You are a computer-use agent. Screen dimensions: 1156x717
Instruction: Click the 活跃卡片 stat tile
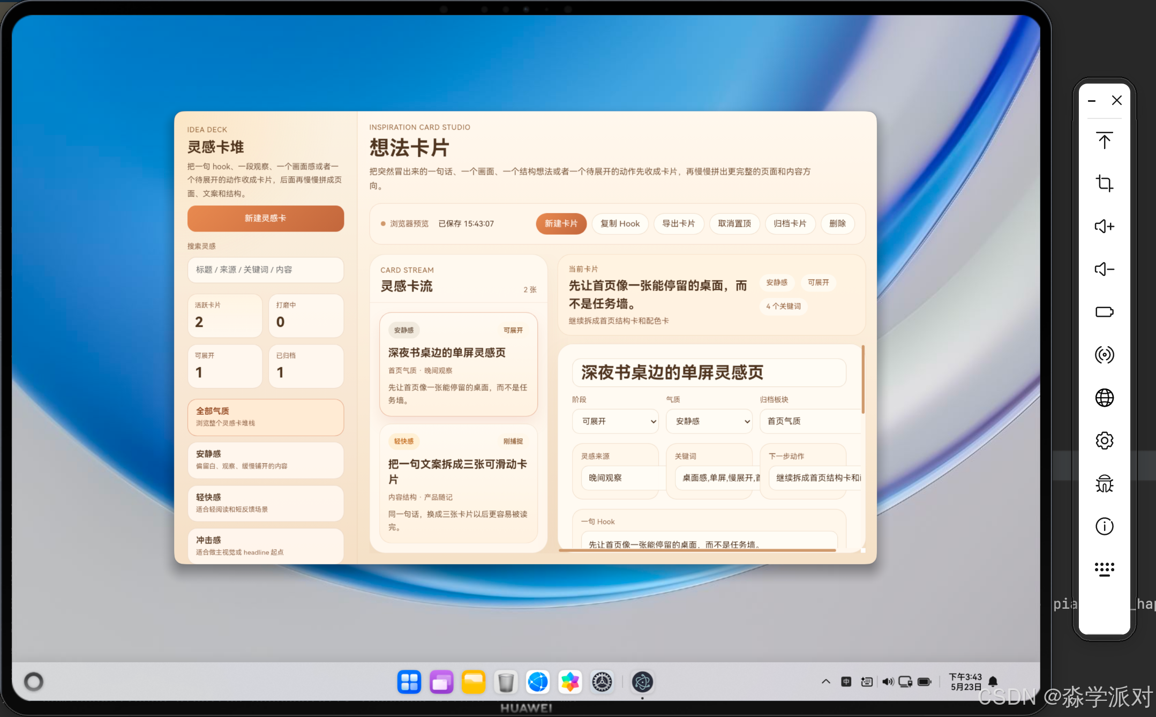coord(225,316)
